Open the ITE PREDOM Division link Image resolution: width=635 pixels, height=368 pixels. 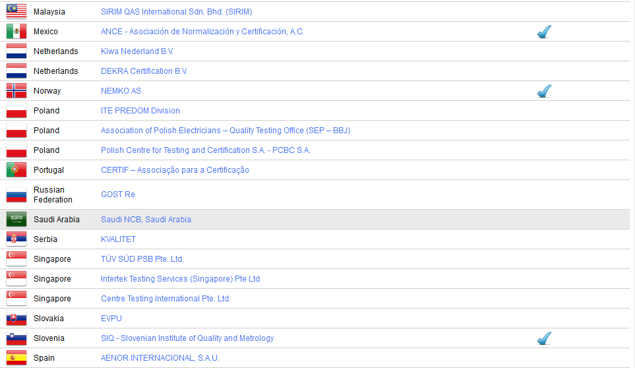click(140, 111)
